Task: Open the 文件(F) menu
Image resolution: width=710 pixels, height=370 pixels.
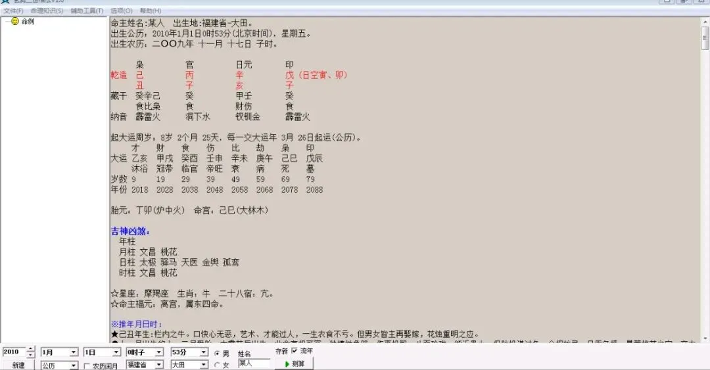Action: point(13,11)
